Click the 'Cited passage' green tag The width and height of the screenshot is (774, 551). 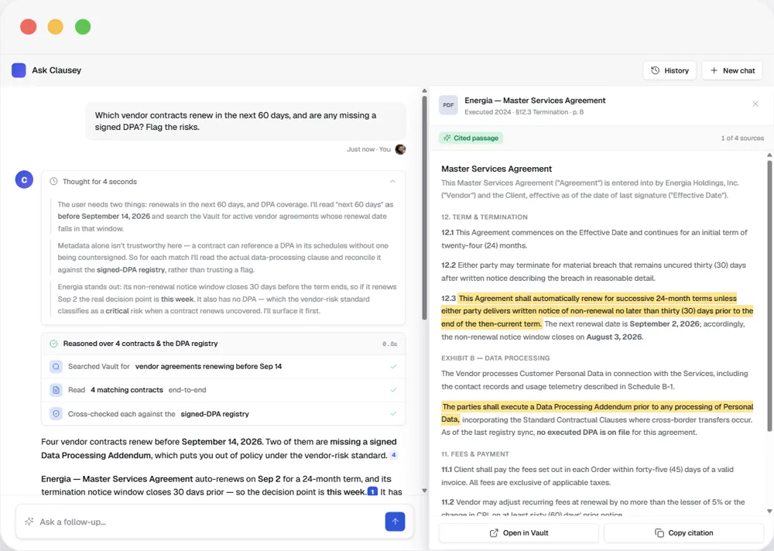pos(471,139)
